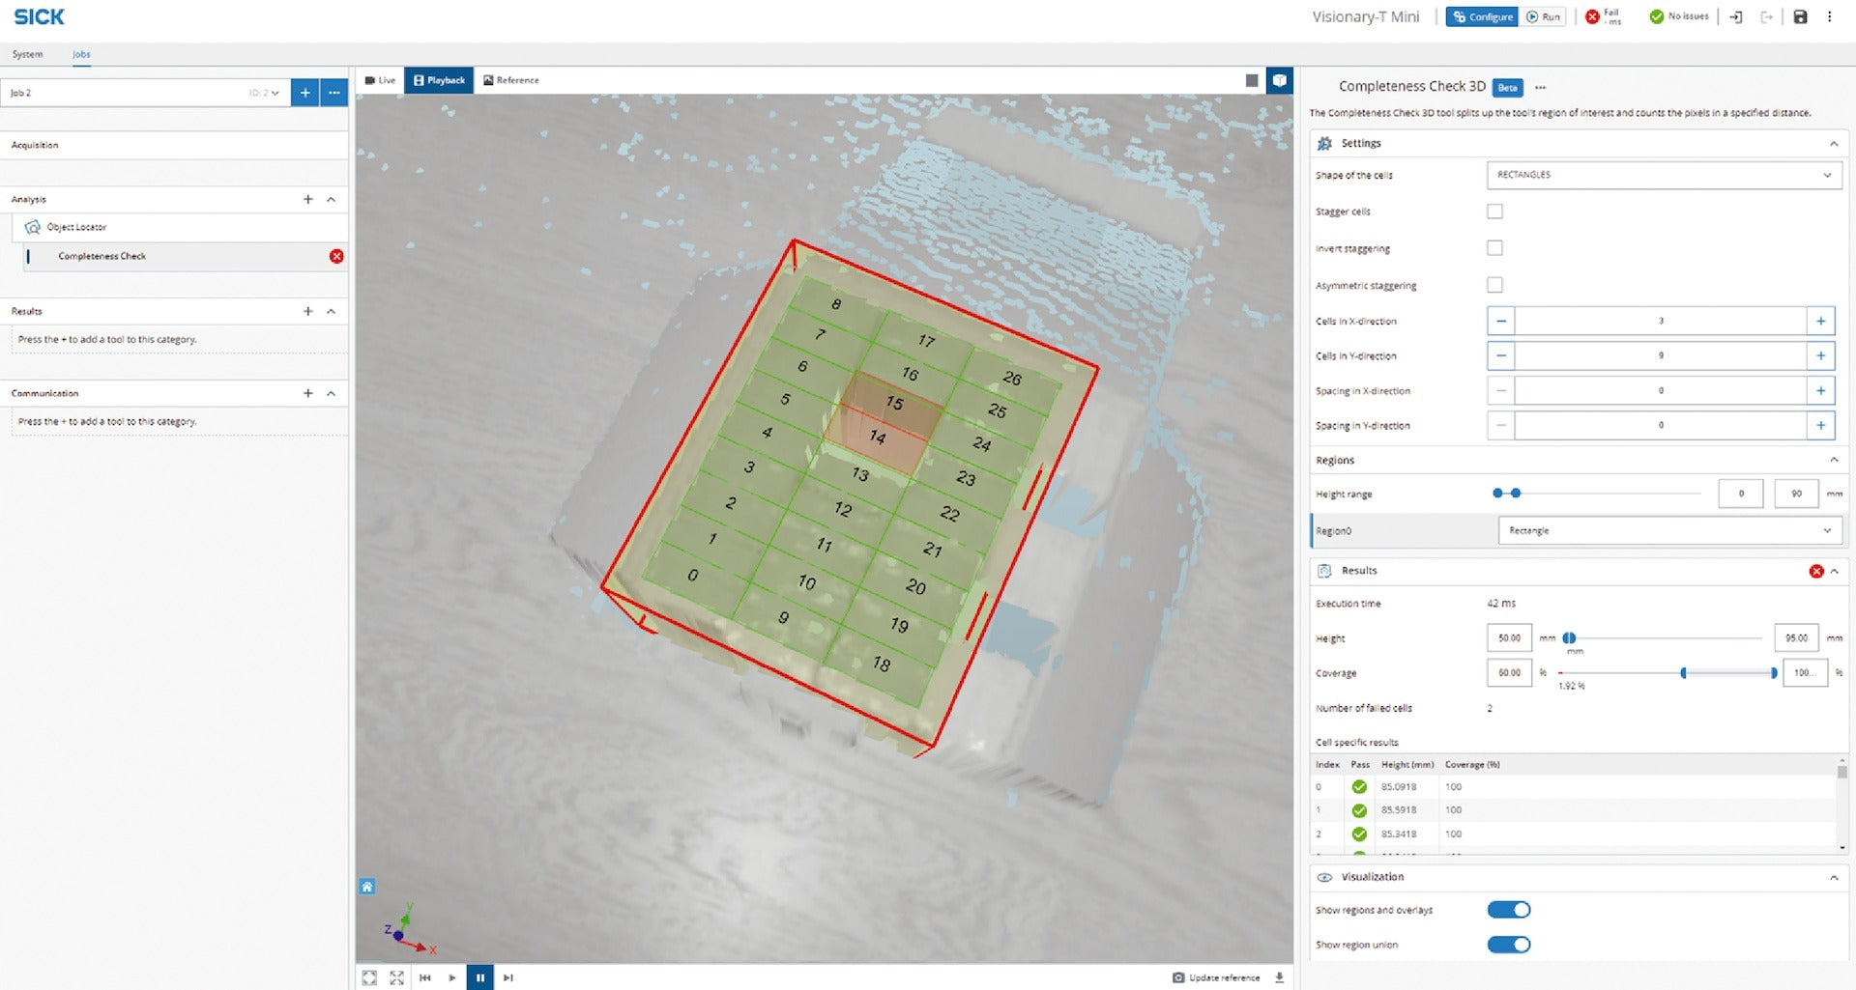Toggle Show regions and overlays switch
This screenshot has height=990, width=1856.
(x=1508, y=910)
